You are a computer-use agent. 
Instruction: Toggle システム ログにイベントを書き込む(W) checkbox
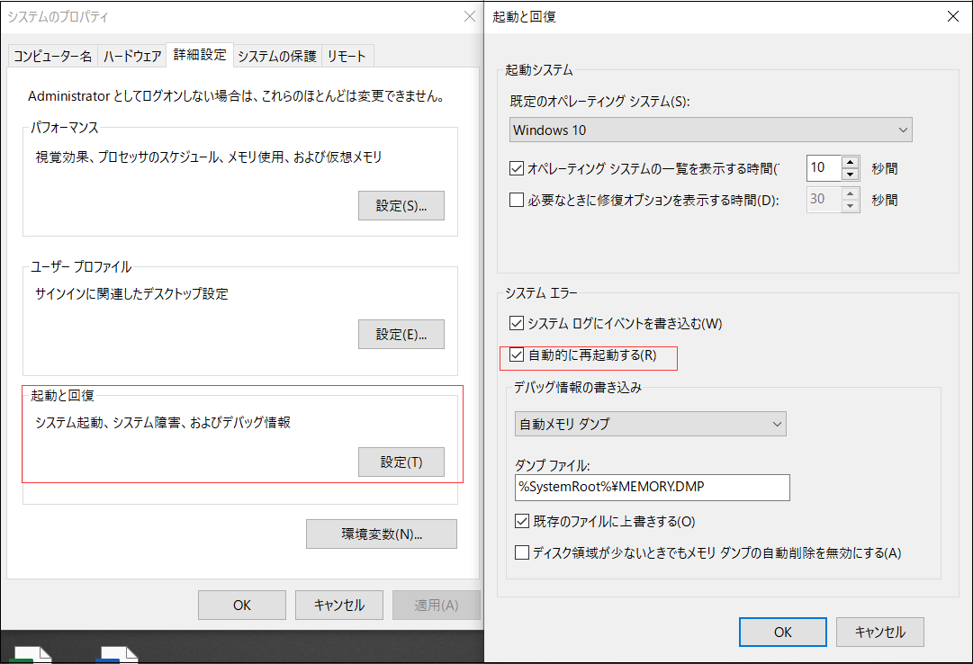click(x=517, y=323)
